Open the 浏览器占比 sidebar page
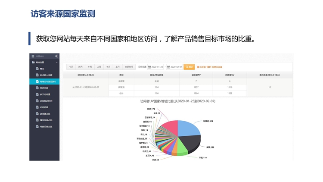323x182 pixels. pos(46,114)
